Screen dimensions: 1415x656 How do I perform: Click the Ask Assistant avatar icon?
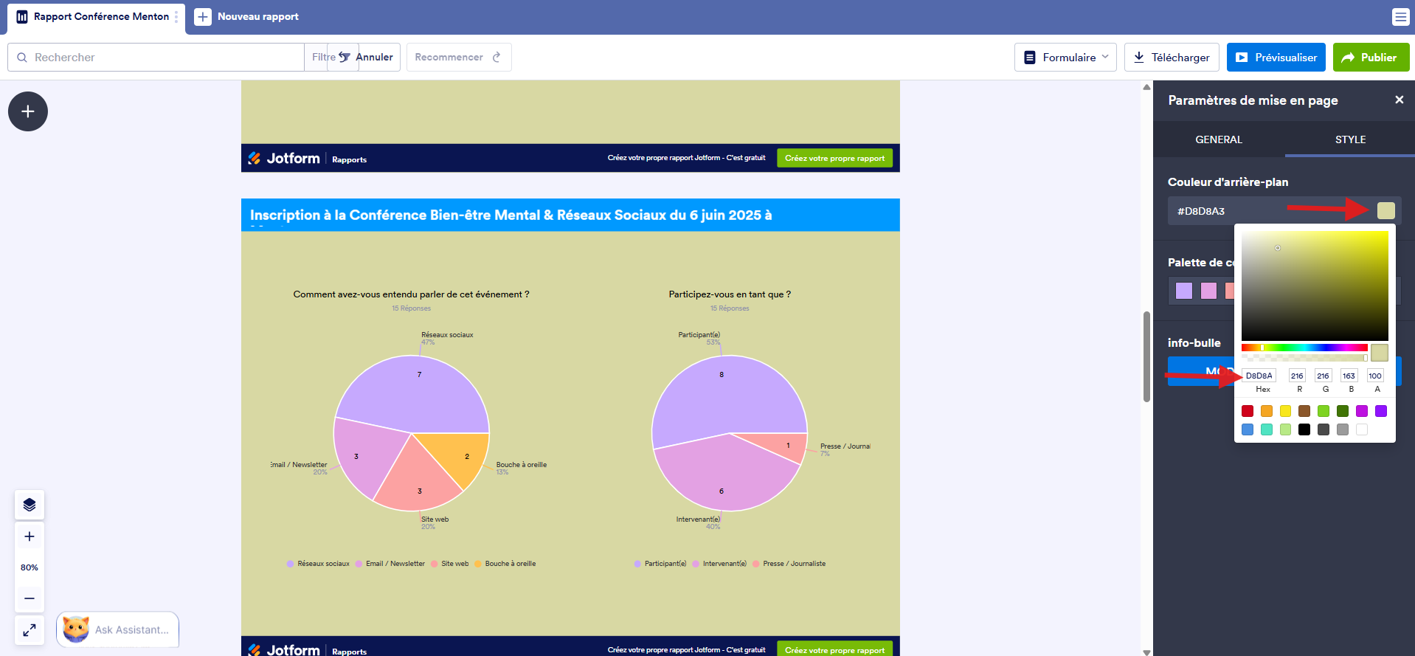coord(76,629)
